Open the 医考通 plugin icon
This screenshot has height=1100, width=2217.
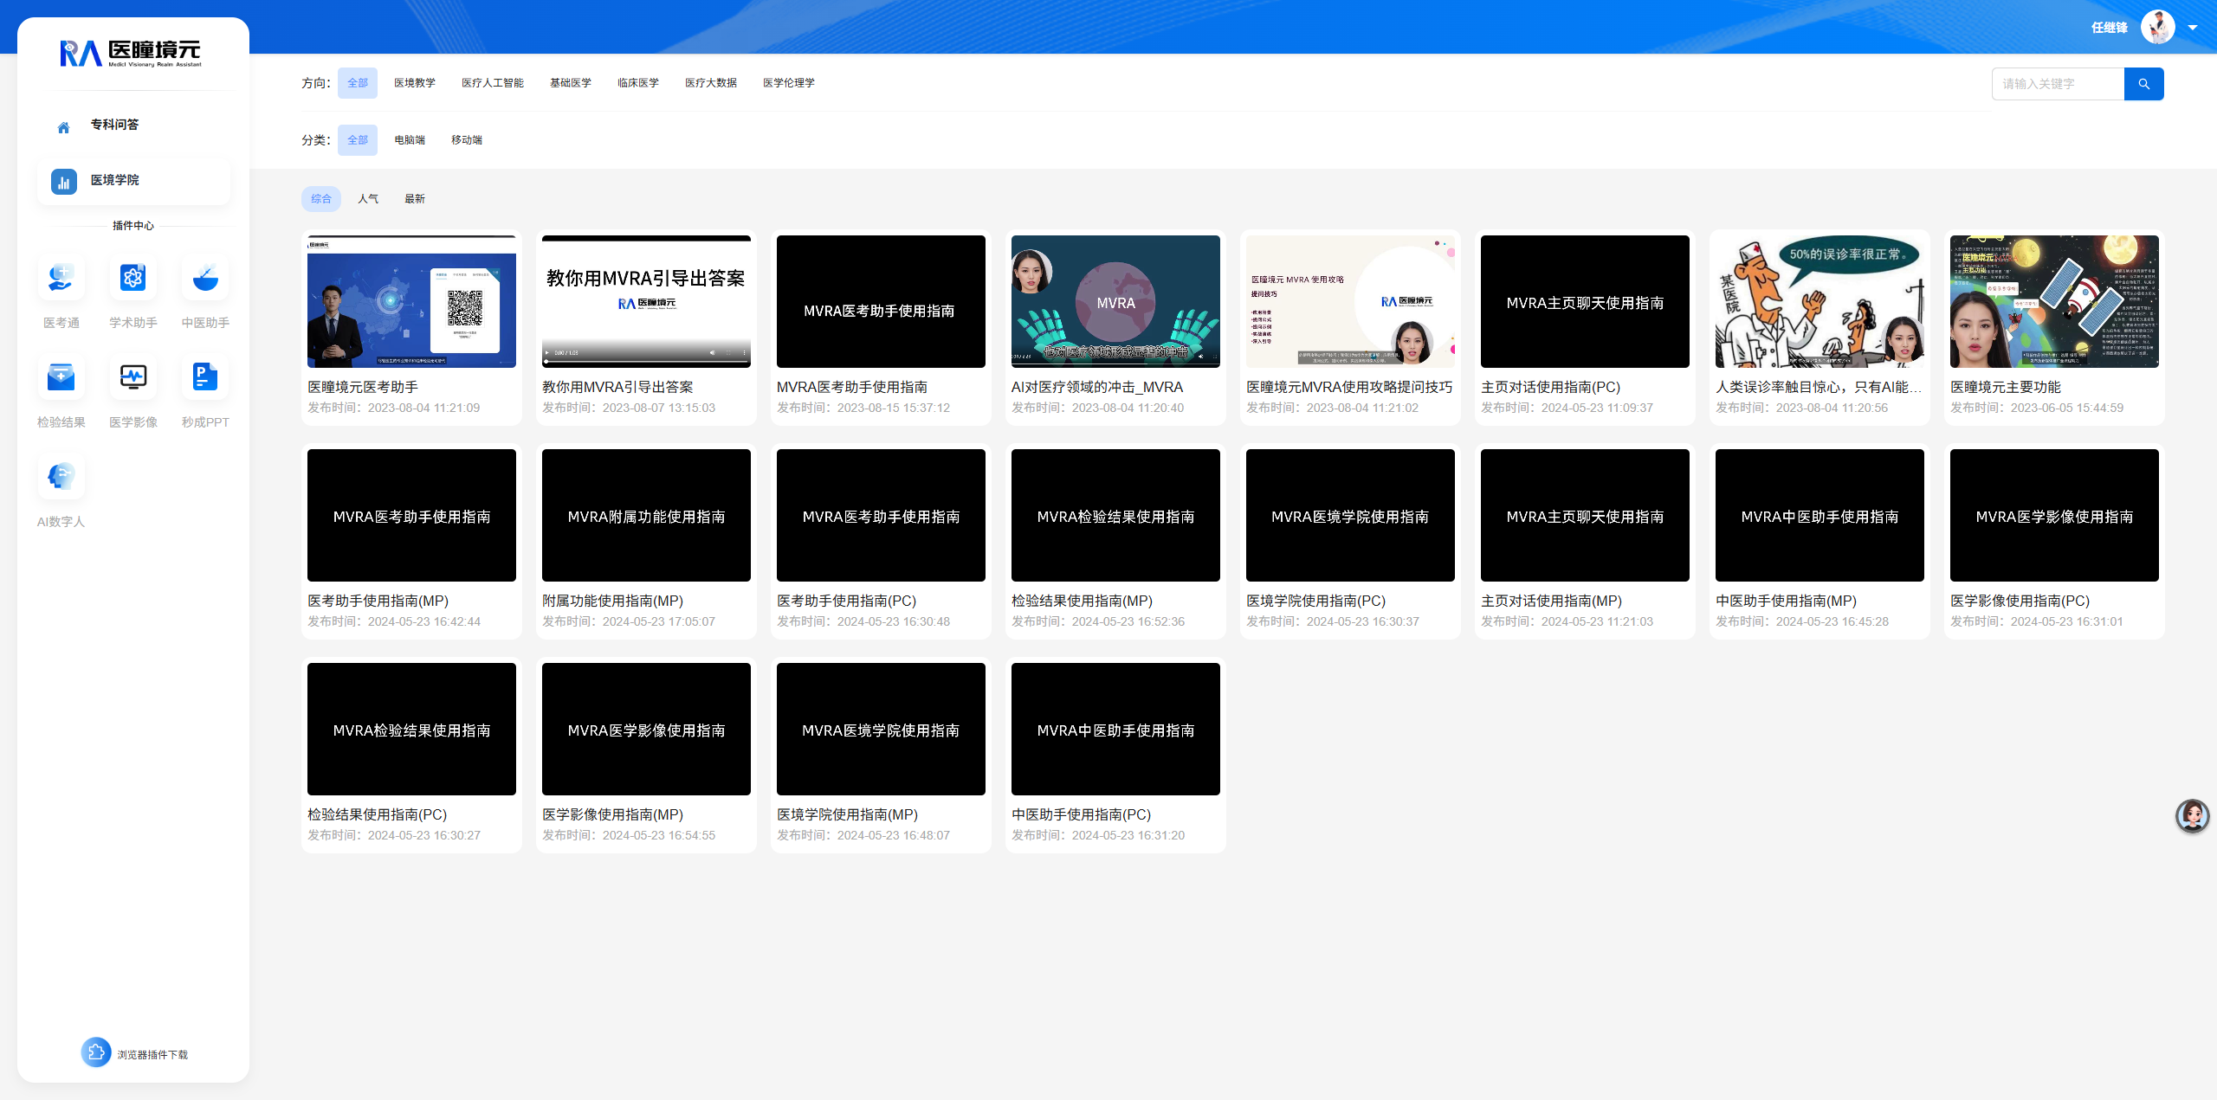(61, 278)
